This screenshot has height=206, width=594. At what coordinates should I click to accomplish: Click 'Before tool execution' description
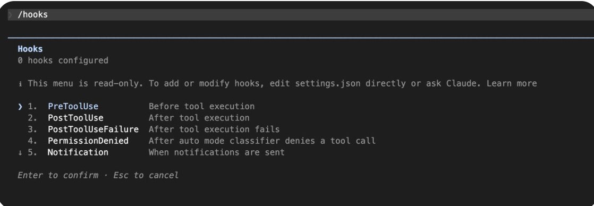(201, 106)
